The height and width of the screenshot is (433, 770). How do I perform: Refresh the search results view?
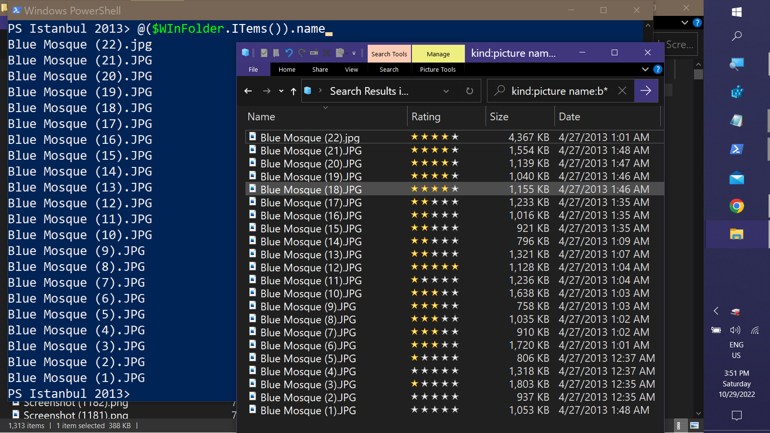470,91
